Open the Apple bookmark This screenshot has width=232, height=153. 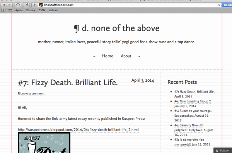19,10
